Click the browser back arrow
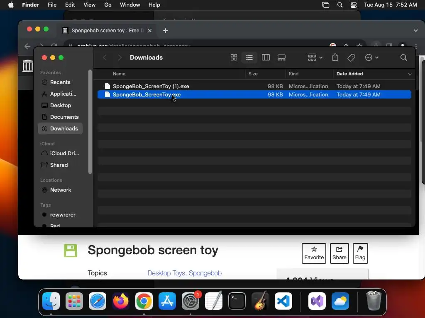Screen dimensions: 425x318 pyautogui.click(x=27, y=46)
